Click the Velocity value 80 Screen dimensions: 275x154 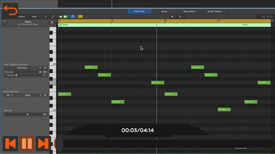(44, 115)
